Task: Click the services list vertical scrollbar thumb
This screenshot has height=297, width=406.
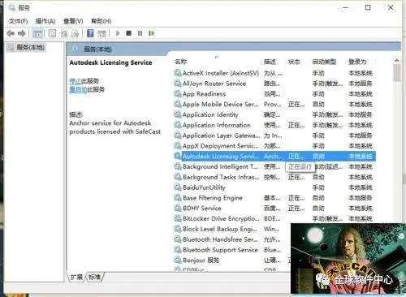Action: click(x=397, y=73)
